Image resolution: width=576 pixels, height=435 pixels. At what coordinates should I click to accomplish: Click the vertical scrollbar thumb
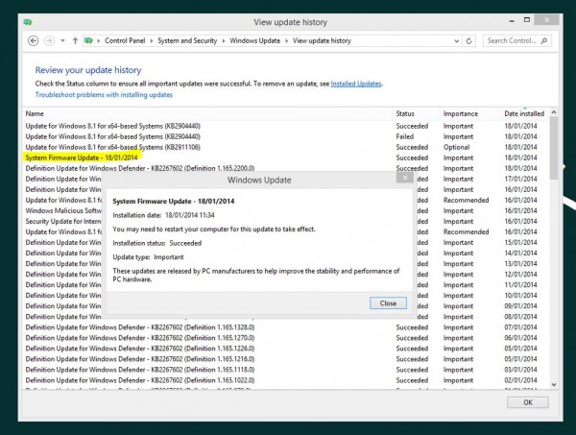point(554,148)
